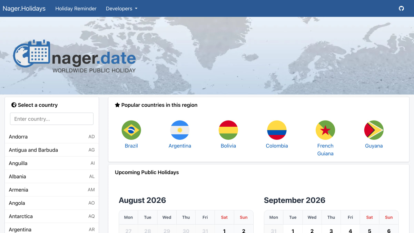Open the Brazil text link
414x233 pixels.
[131, 146]
